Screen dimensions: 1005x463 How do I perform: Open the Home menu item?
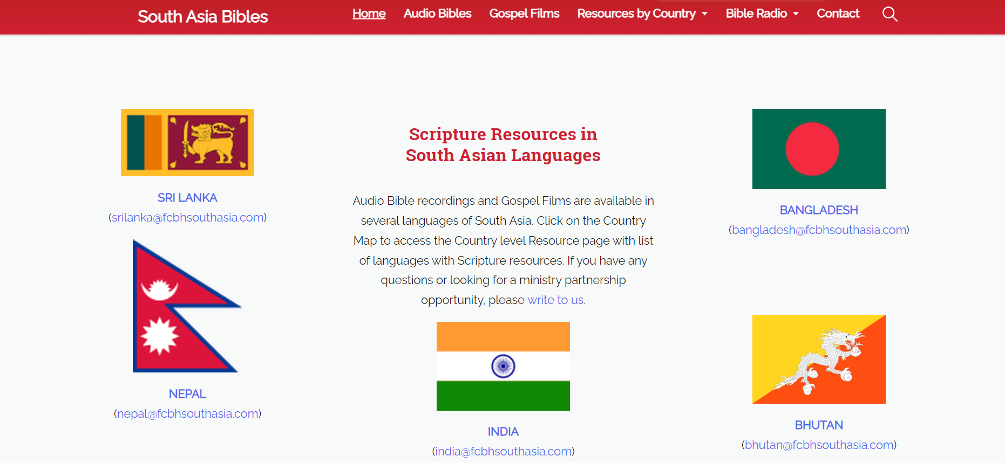tap(369, 13)
